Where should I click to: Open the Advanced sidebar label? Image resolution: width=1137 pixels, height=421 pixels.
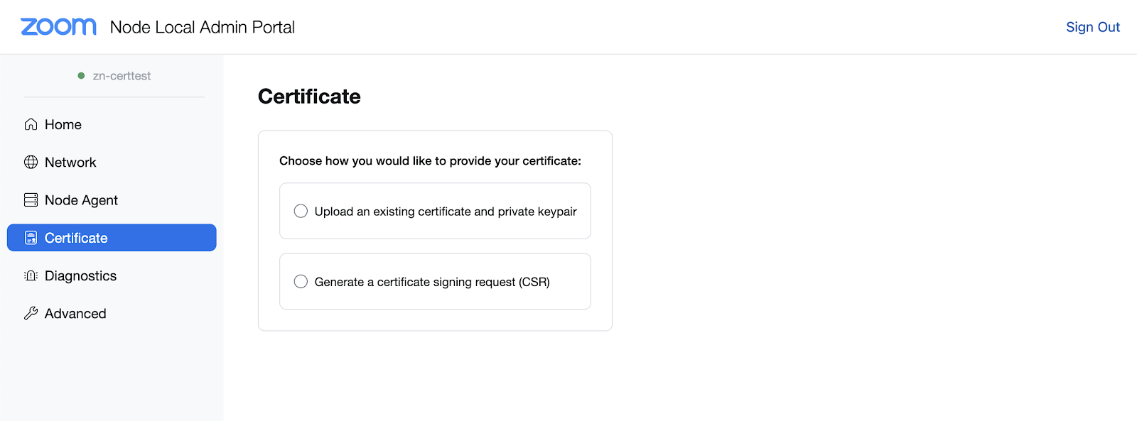pyautogui.click(x=75, y=313)
